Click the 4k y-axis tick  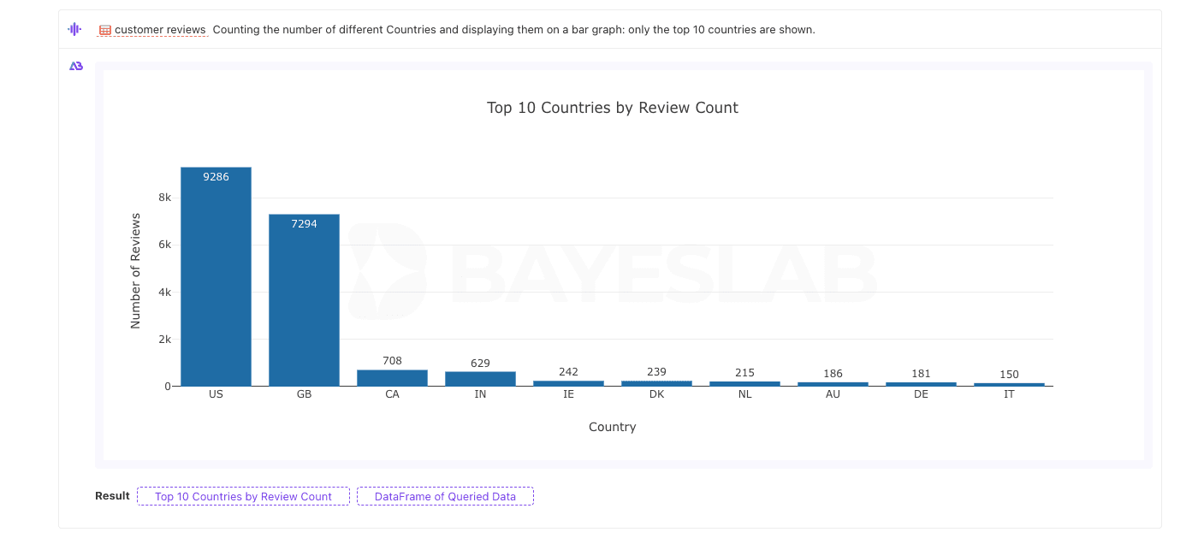click(x=164, y=292)
